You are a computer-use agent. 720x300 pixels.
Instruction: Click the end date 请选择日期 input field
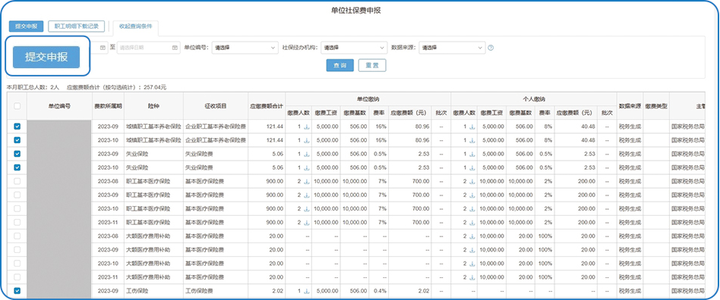[148, 47]
